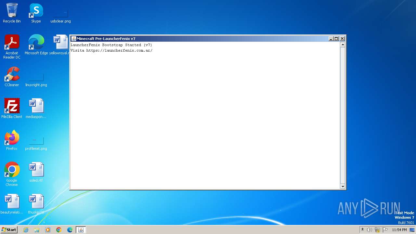The image size is (416, 234).
Task: Select the linuxright.png desktop file
Action: tap(36, 80)
